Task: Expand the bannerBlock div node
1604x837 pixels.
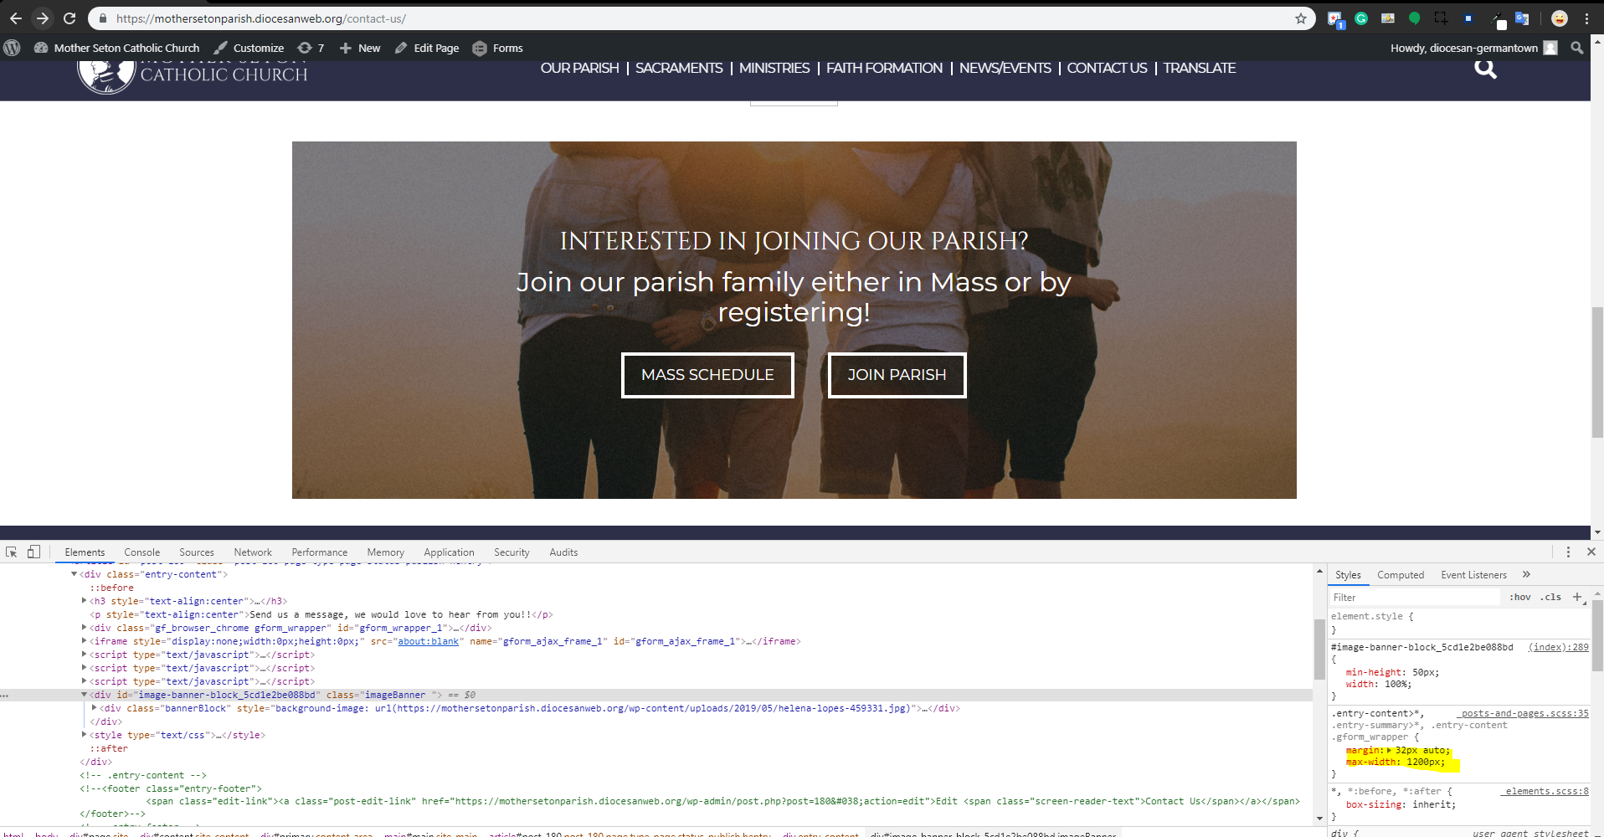Action: tap(94, 708)
